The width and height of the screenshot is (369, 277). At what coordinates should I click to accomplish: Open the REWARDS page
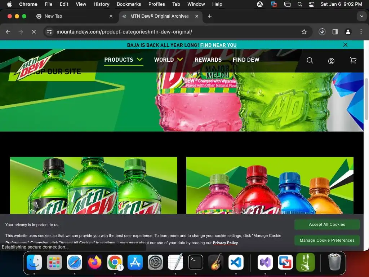(208, 60)
